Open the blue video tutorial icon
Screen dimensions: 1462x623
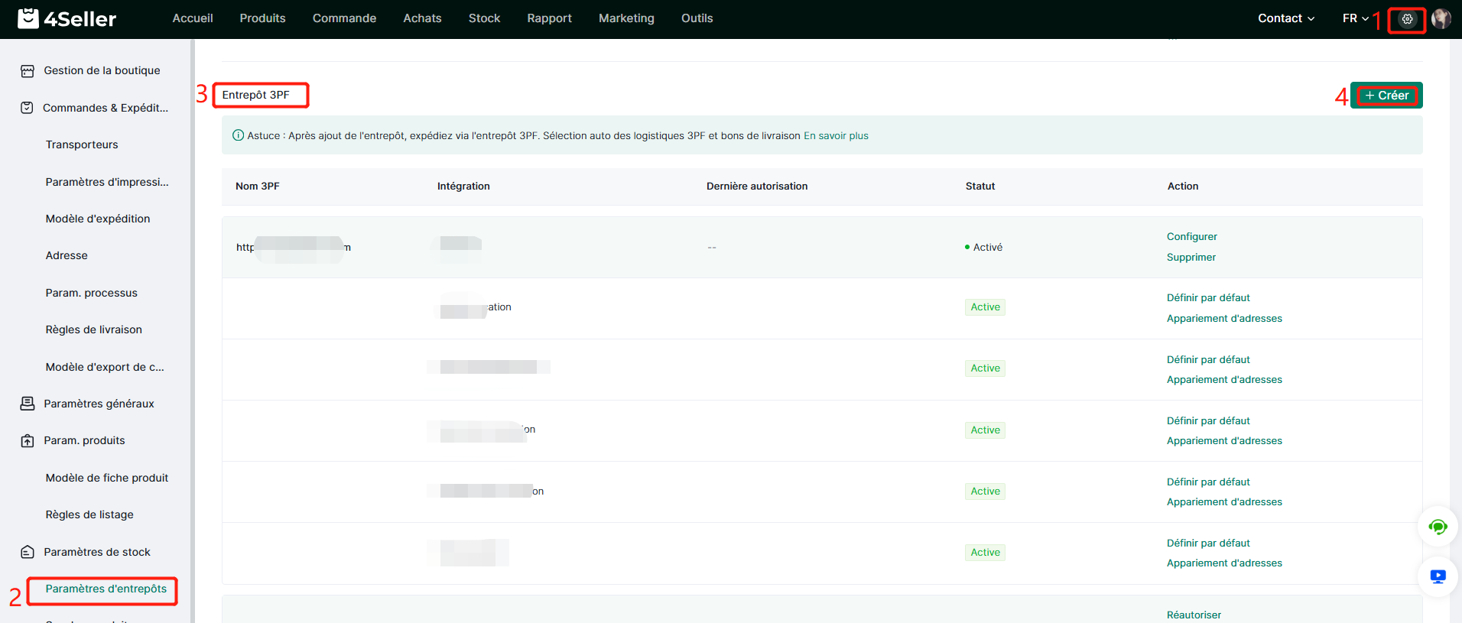tap(1438, 576)
